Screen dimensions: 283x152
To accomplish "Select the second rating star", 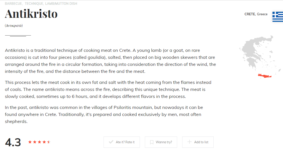I will click(x=35, y=142).
